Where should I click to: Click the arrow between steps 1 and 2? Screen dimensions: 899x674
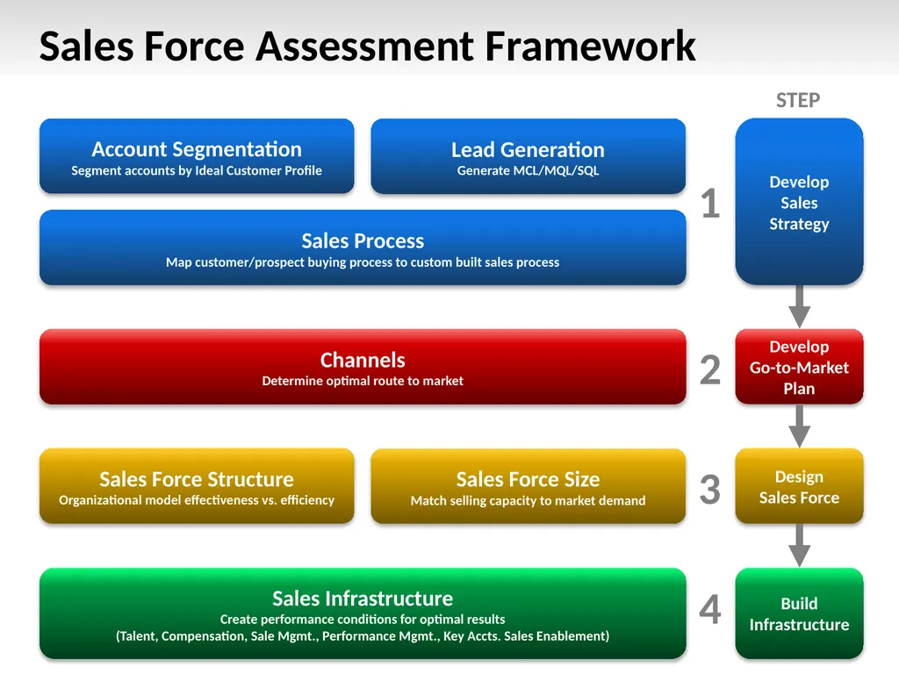pyautogui.click(x=799, y=307)
